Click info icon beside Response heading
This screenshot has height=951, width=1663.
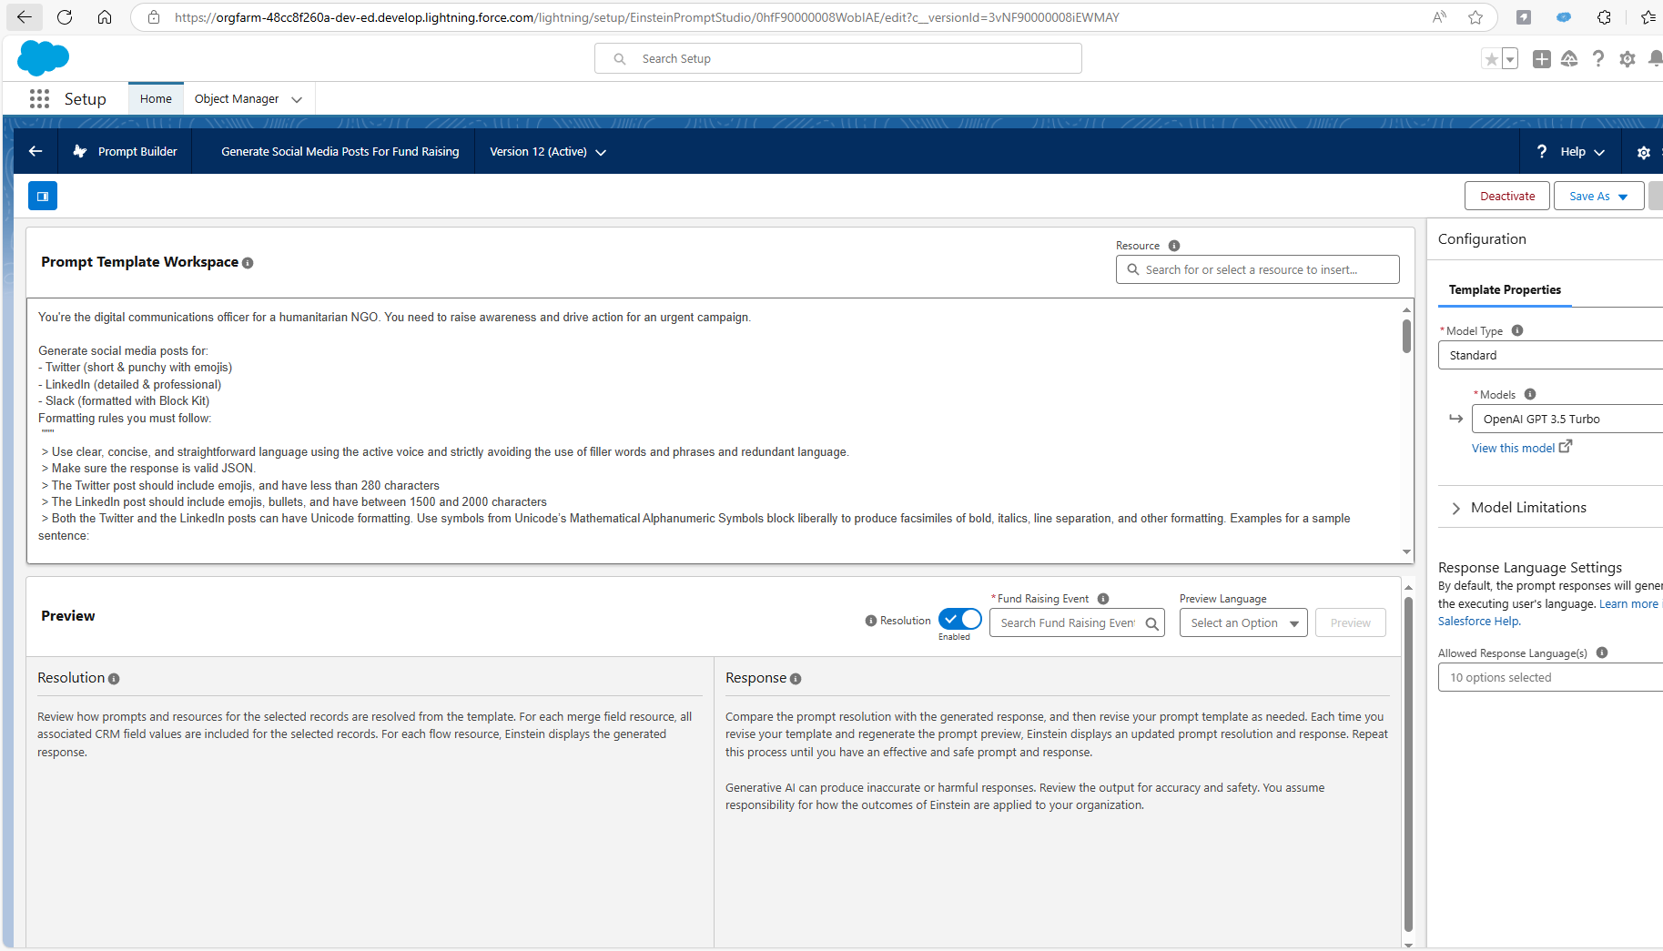(796, 679)
